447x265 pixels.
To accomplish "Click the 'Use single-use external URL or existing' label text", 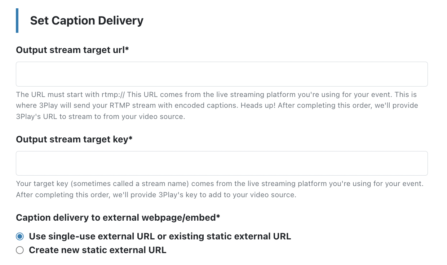I will (x=116, y=237).
